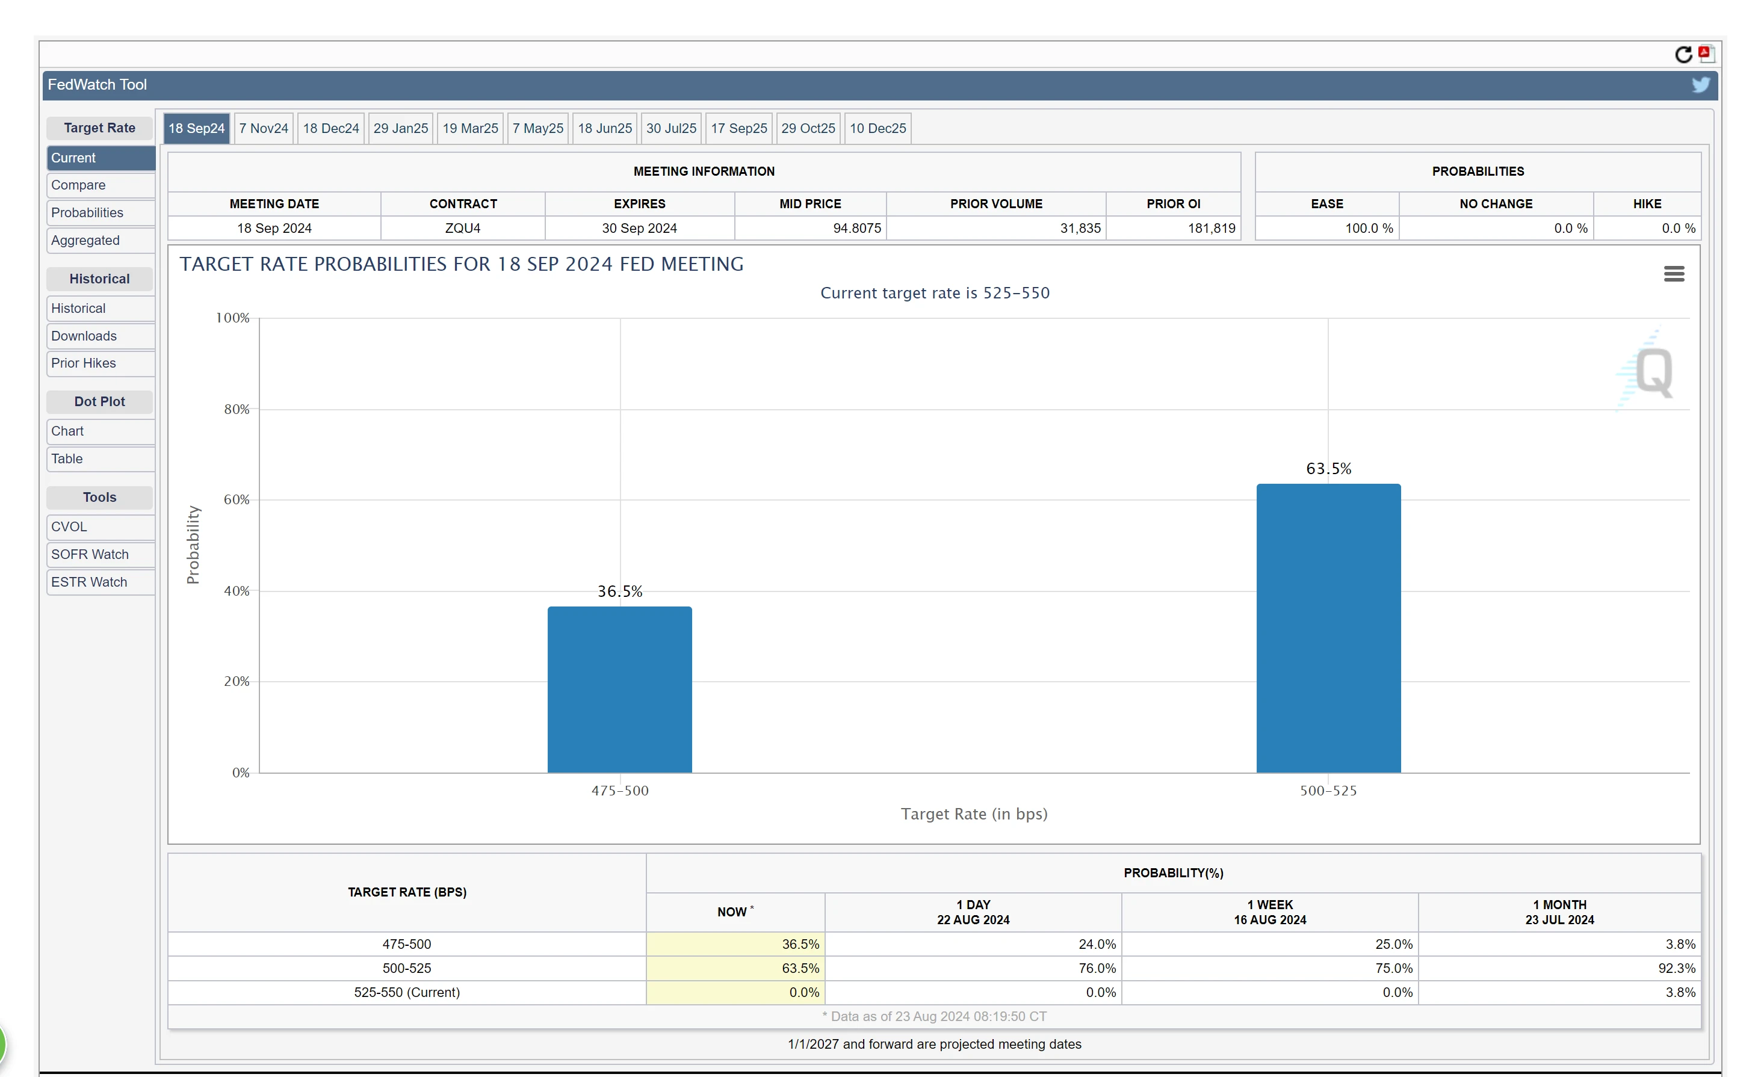Click the Twitter bird icon

1700,85
